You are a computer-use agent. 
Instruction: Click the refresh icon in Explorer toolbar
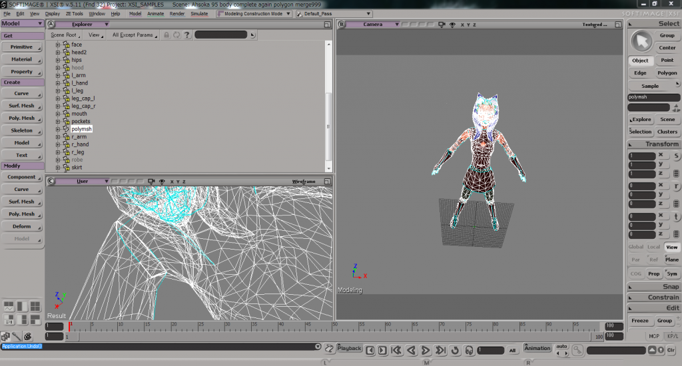(x=176, y=35)
